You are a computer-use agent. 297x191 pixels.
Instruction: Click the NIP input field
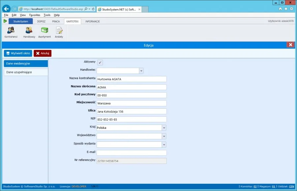coord(132,119)
